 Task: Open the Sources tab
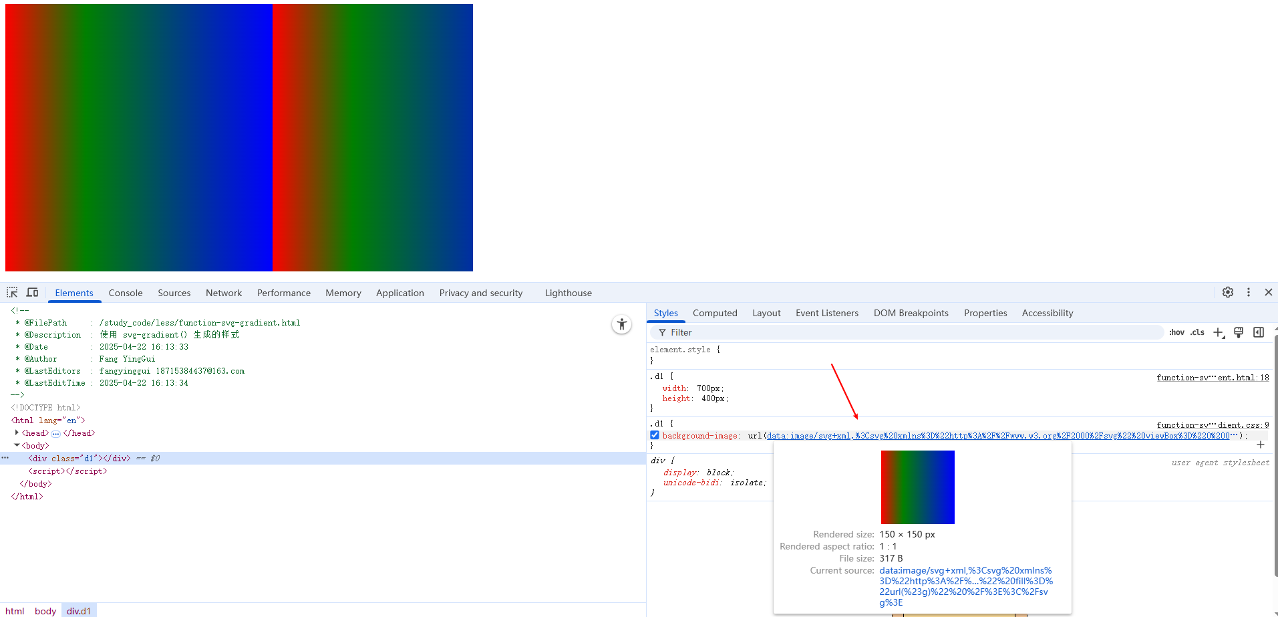click(174, 293)
